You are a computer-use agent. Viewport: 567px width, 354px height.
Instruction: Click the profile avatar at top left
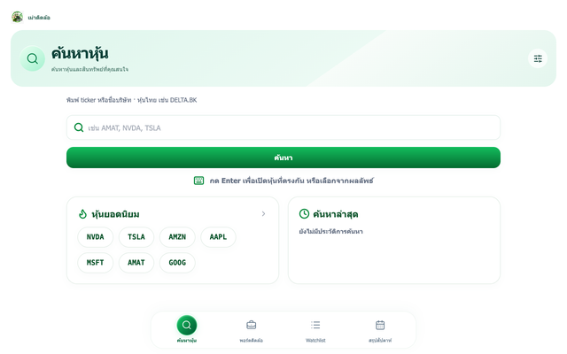[x=17, y=17]
